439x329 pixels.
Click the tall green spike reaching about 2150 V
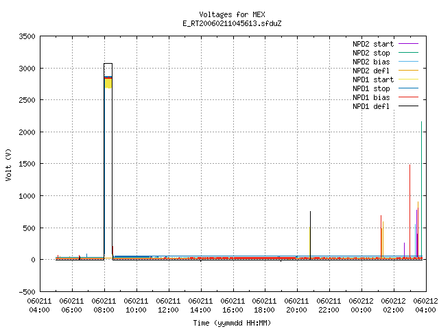tap(421, 189)
